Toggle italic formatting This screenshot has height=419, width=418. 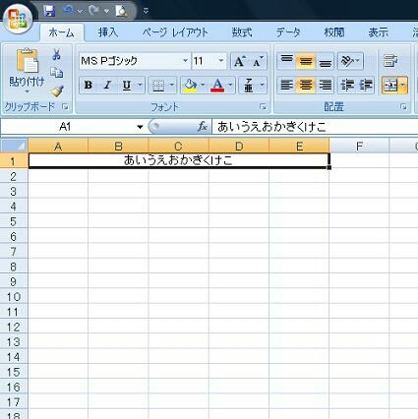(x=107, y=86)
